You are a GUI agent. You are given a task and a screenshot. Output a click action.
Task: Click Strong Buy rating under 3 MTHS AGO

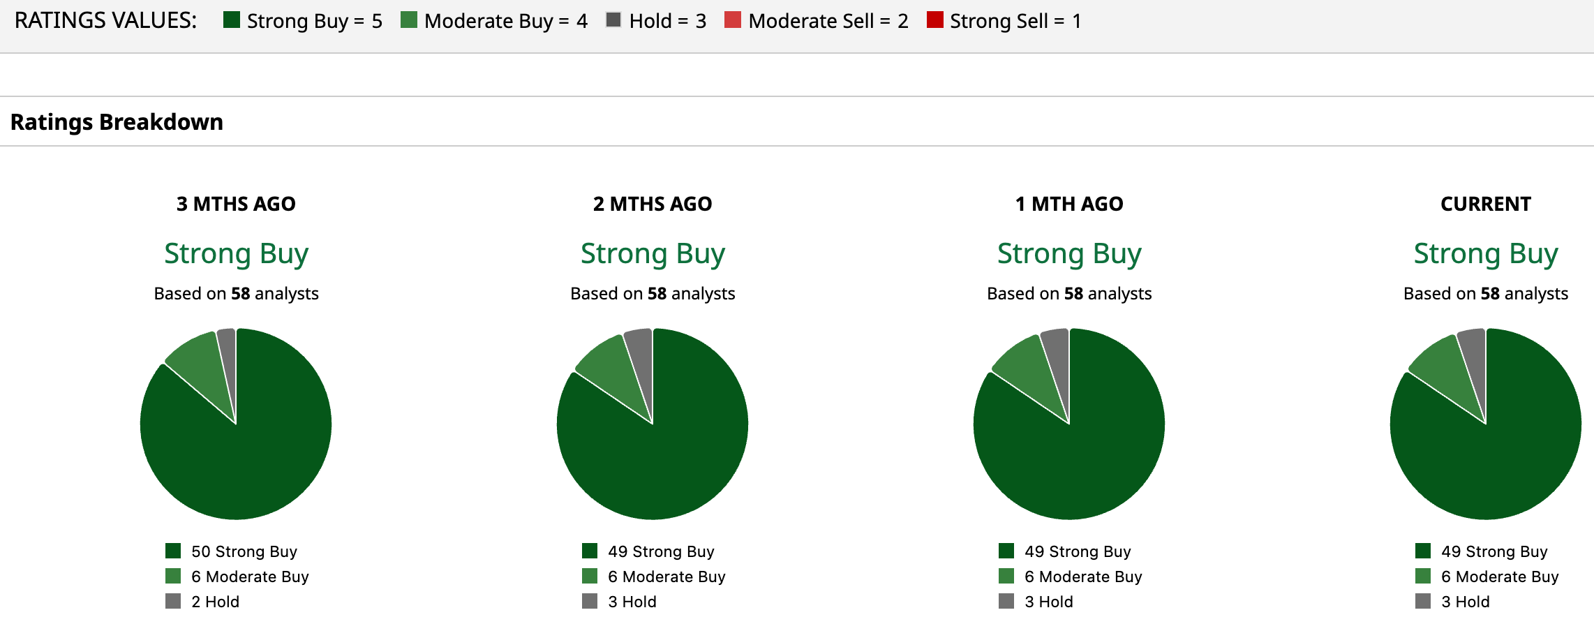click(x=236, y=253)
